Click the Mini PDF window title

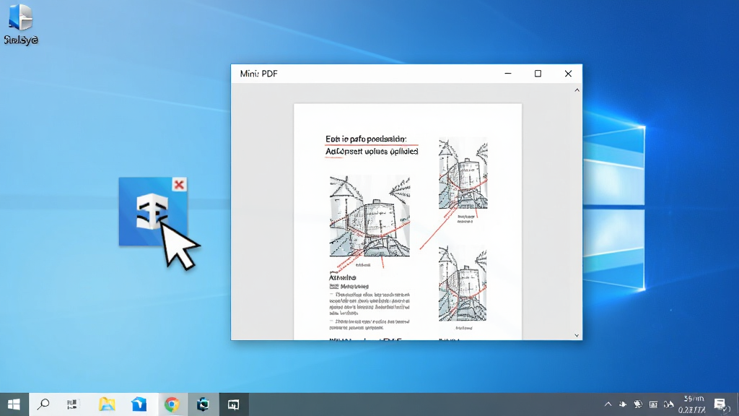click(x=259, y=74)
